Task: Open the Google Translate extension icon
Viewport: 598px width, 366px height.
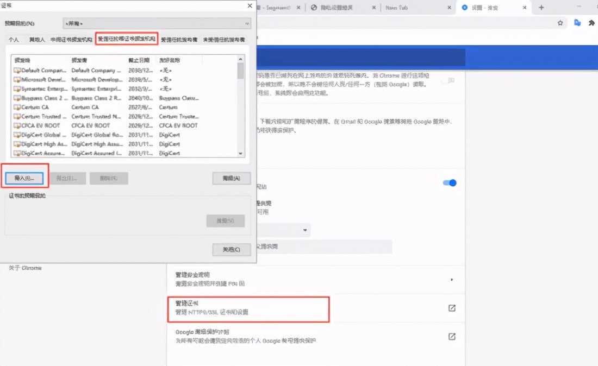Action: click(x=577, y=23)
